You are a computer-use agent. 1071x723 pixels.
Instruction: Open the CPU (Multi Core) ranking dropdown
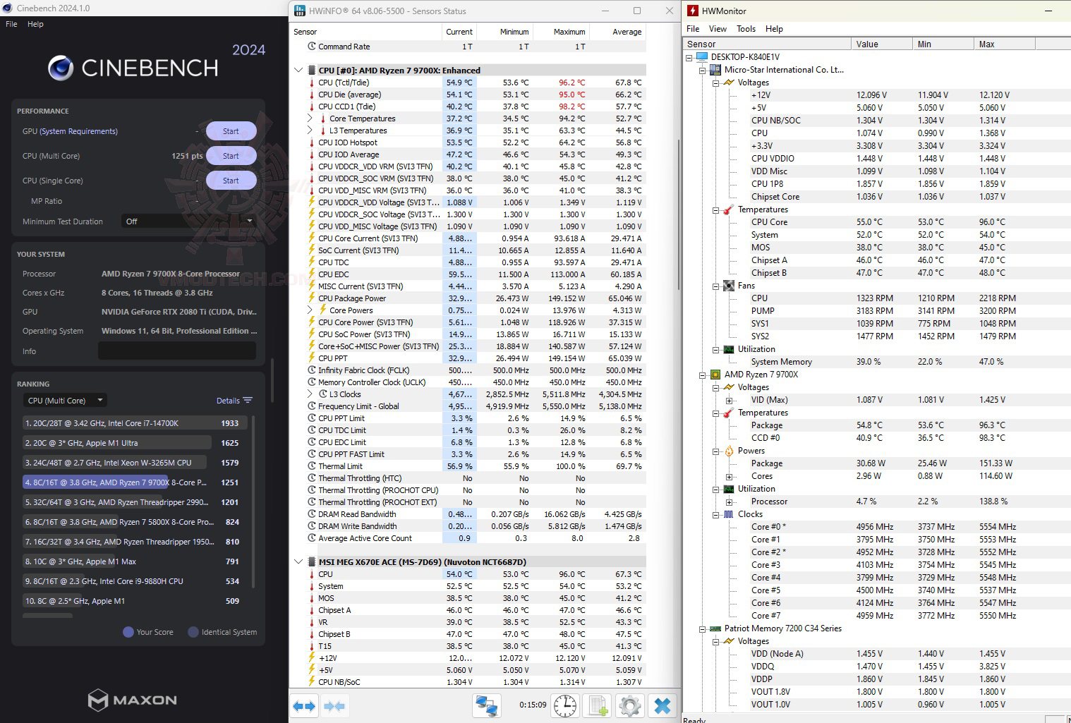pyautogui.click(x=66, y=401)
